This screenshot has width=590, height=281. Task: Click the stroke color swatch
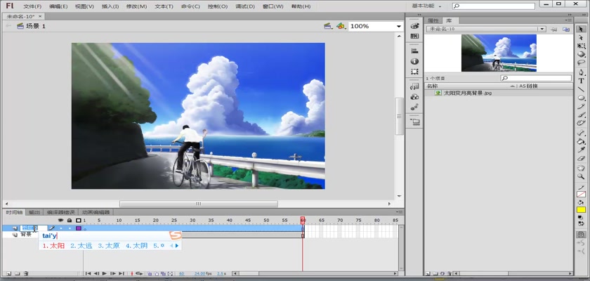582,195
